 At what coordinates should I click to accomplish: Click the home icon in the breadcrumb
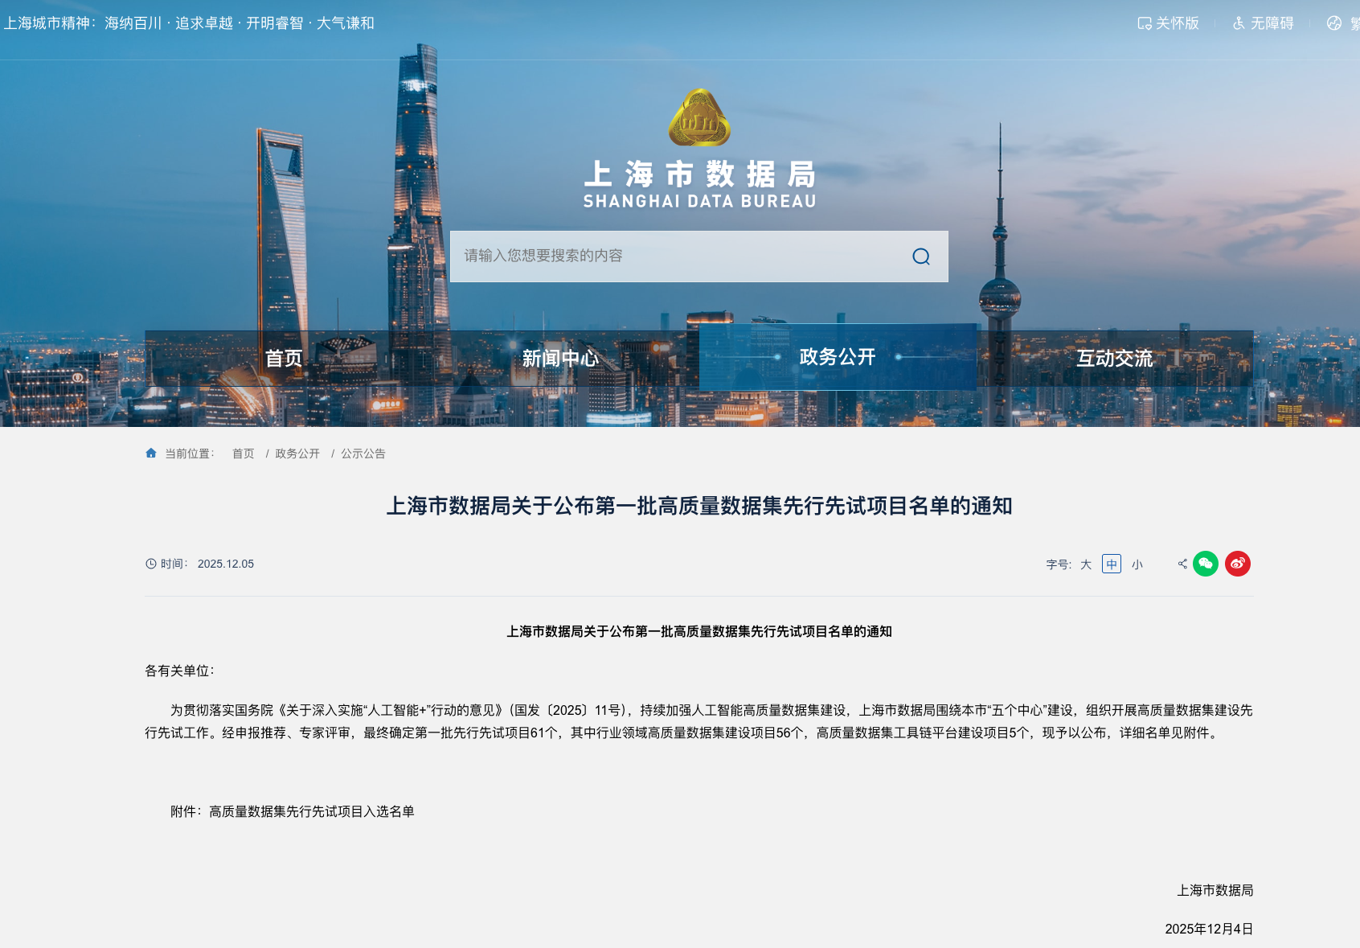(x=150, y=452)
